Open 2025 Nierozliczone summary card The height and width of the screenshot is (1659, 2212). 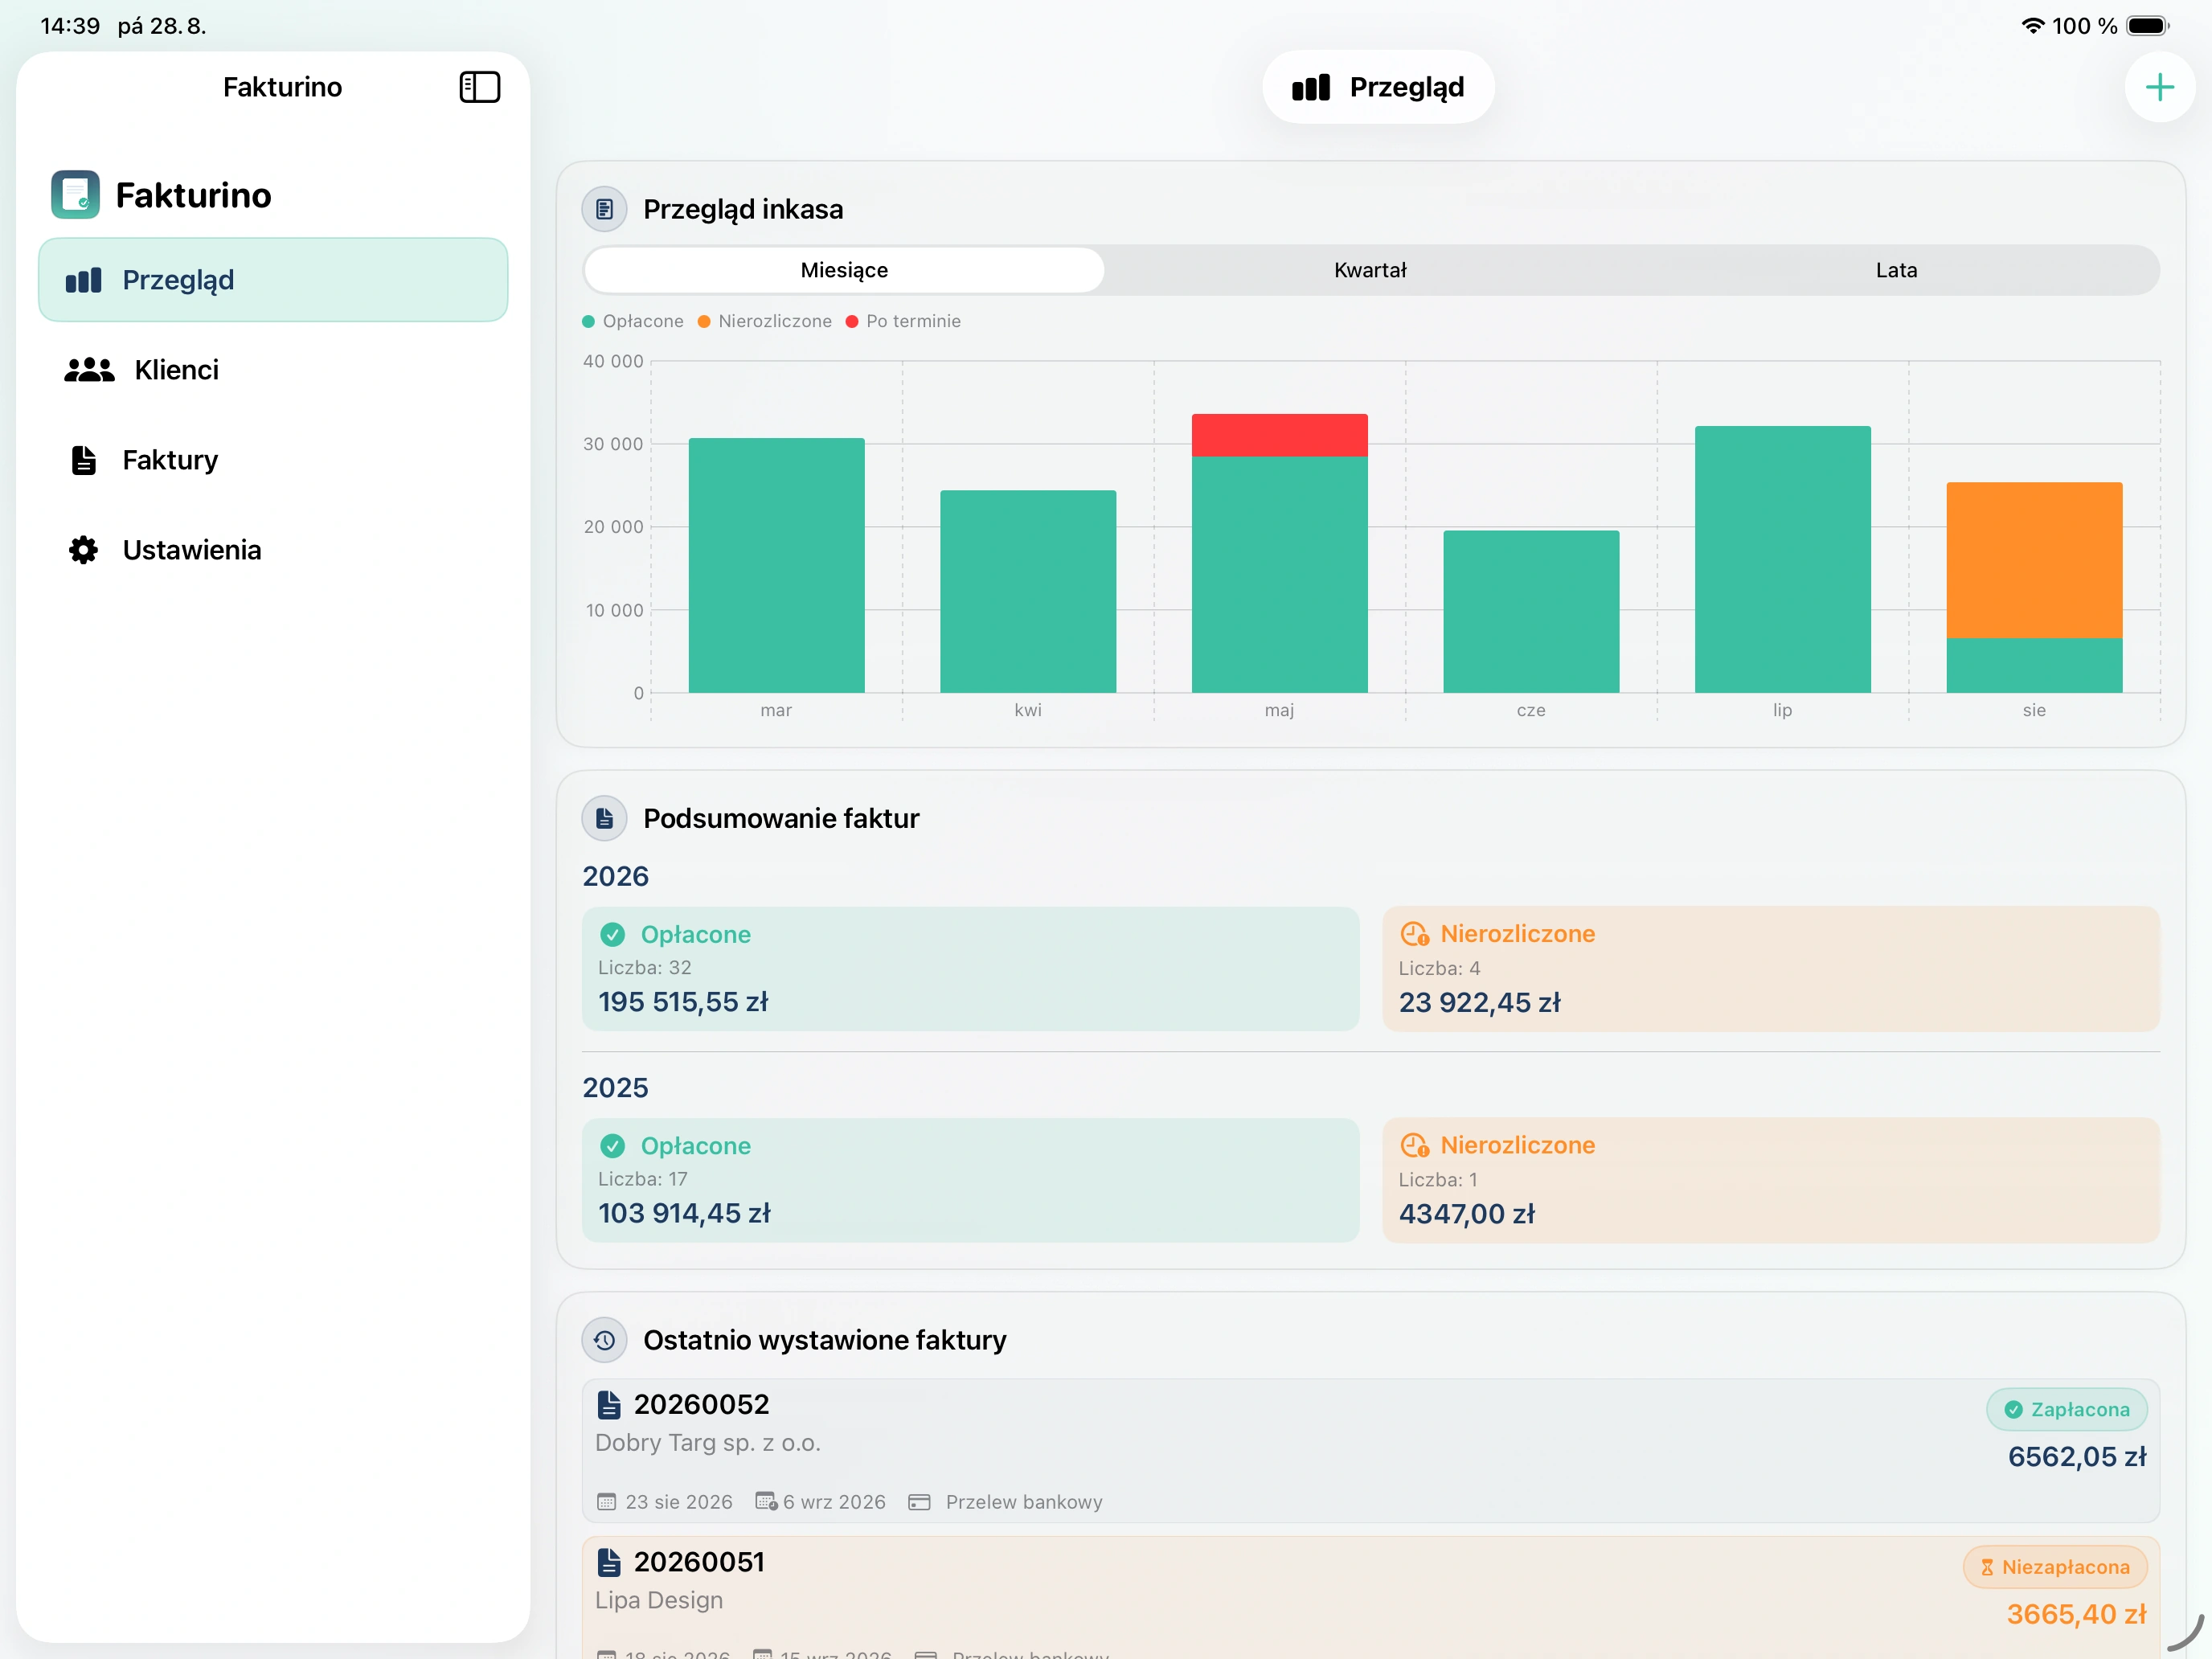[x=1771, y=1180]
